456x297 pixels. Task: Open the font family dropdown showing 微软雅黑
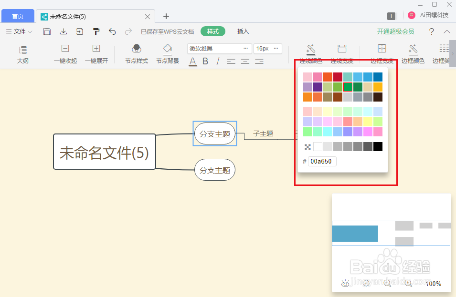[219, 48]
